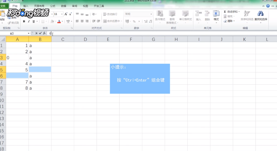The image size is (277, 151).
Task: Click the decrease font size icon
Action: (70, 14)
